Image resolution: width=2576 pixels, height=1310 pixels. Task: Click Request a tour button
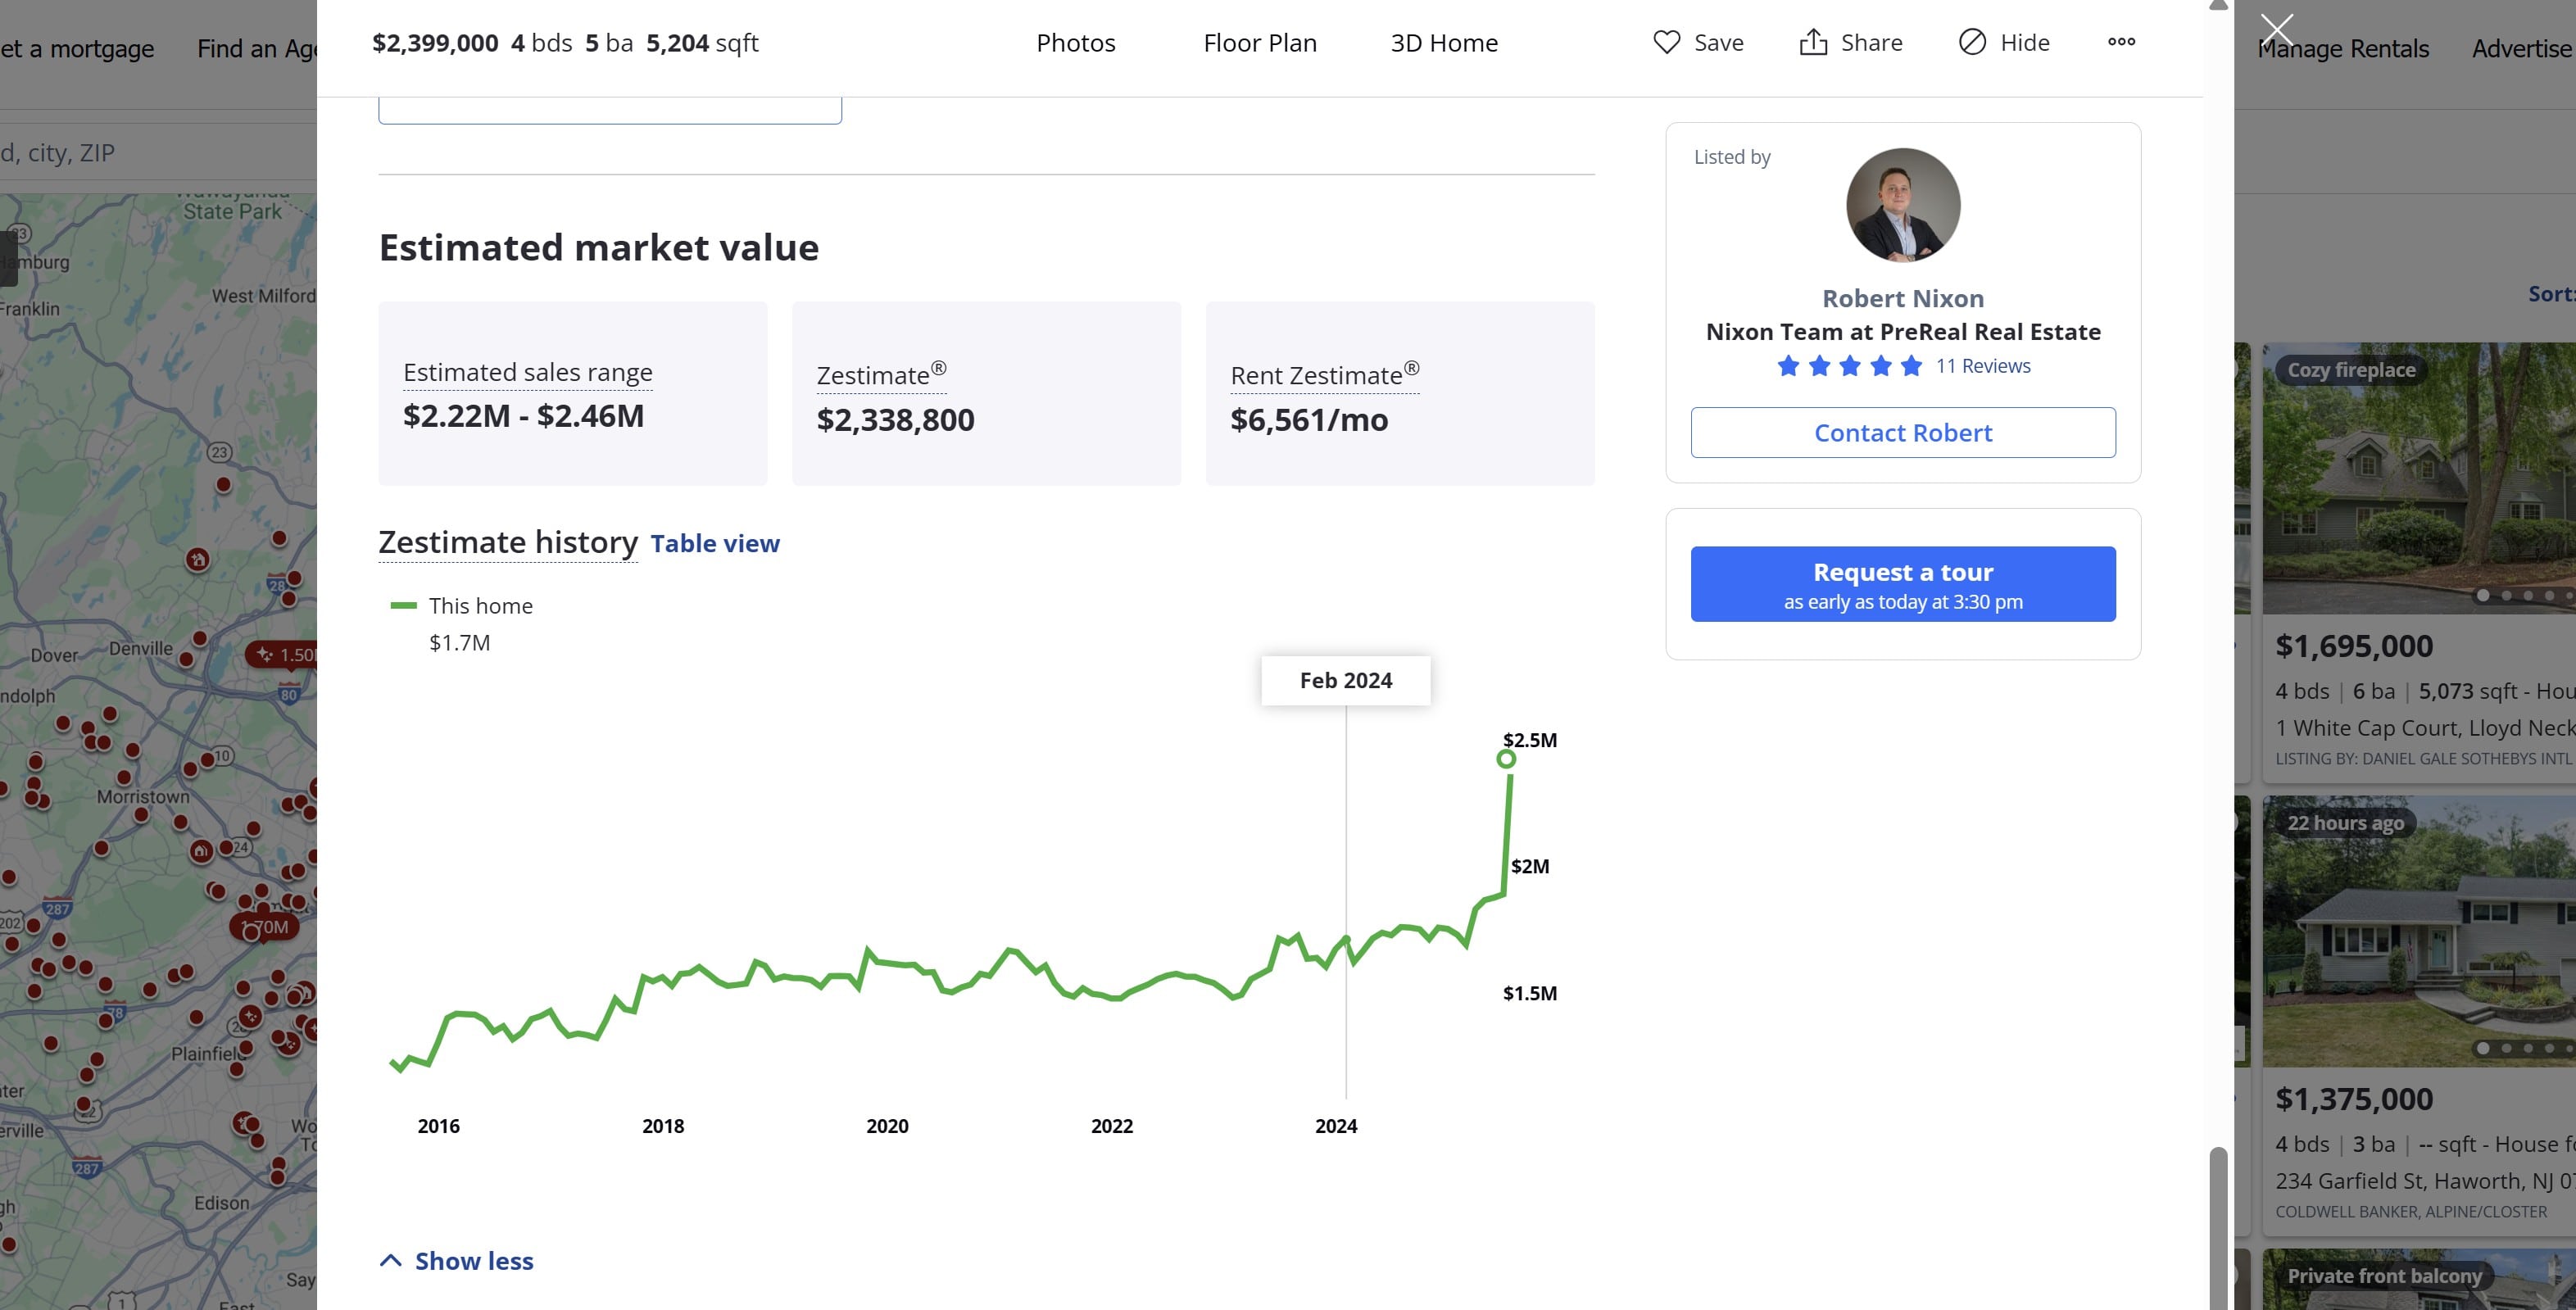click(1903, 584)
